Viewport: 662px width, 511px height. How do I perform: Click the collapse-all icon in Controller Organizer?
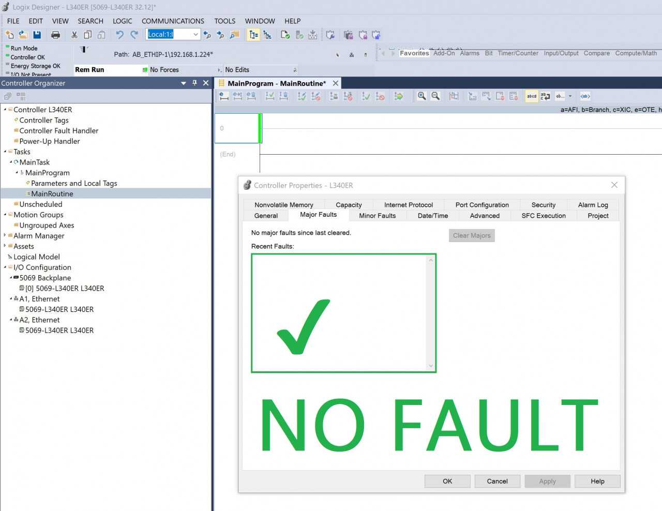pyautogui.click(x=7, y=96)
